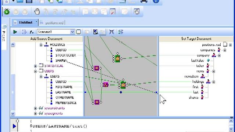The image size is (235, 132).
Task: Click the $USERS/LASTNAME/text() code line
Action: click(x=58, y=126)
